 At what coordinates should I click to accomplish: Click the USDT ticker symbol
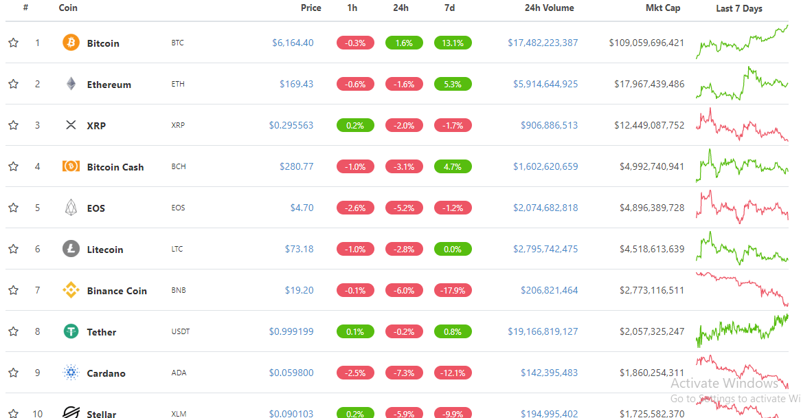[x=180, y=331]
